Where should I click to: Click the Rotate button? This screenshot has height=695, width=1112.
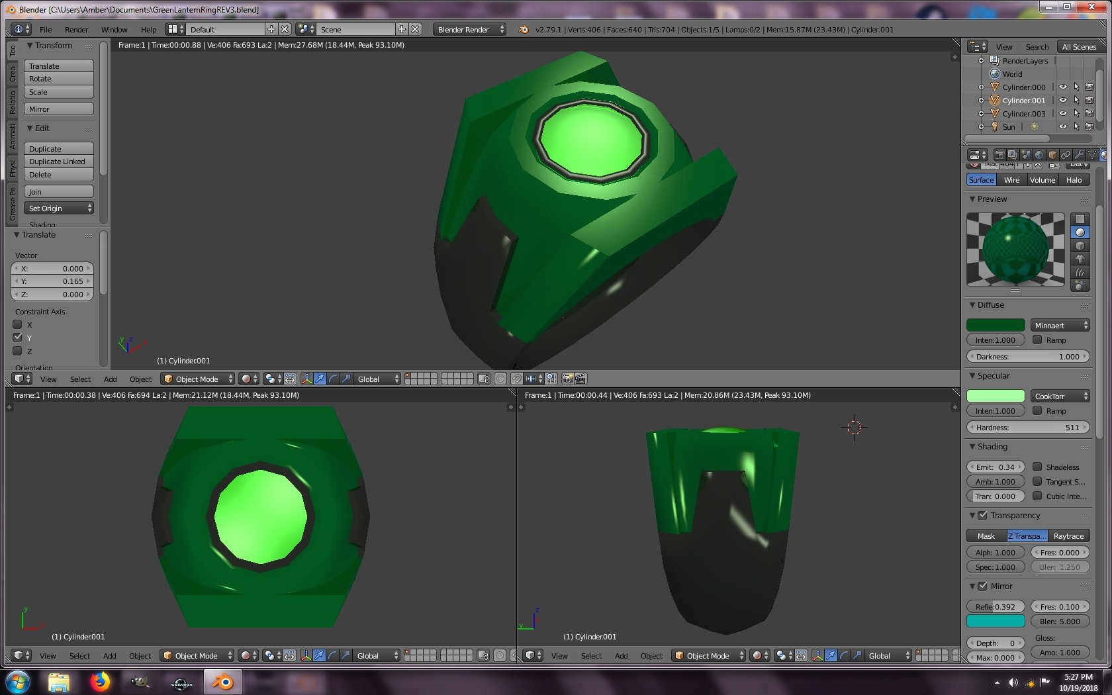pos(59,79)
